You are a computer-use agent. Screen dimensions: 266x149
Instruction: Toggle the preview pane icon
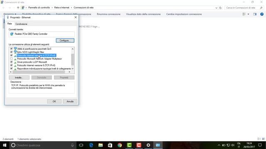255,14
